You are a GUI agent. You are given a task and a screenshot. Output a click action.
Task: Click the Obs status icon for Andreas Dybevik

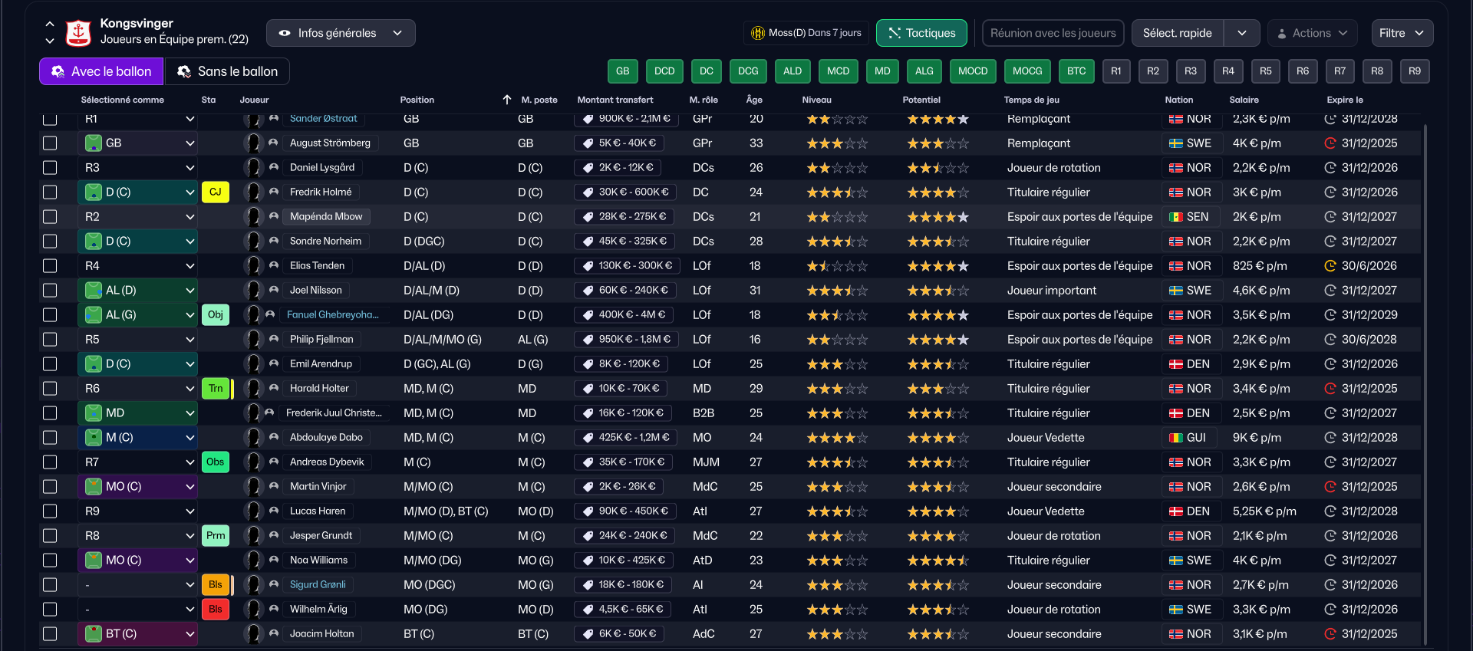[216, 462]
